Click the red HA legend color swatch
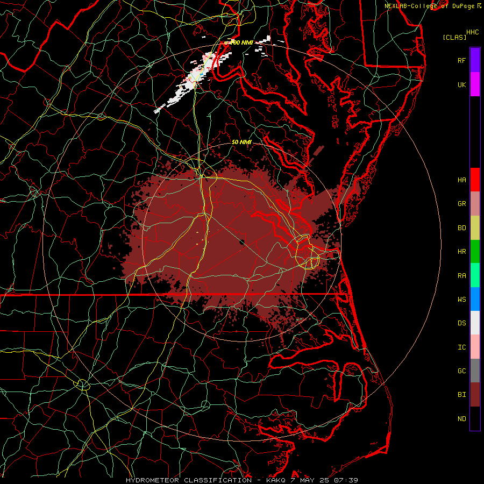This screenshot has width=484, height=484. 475,180
